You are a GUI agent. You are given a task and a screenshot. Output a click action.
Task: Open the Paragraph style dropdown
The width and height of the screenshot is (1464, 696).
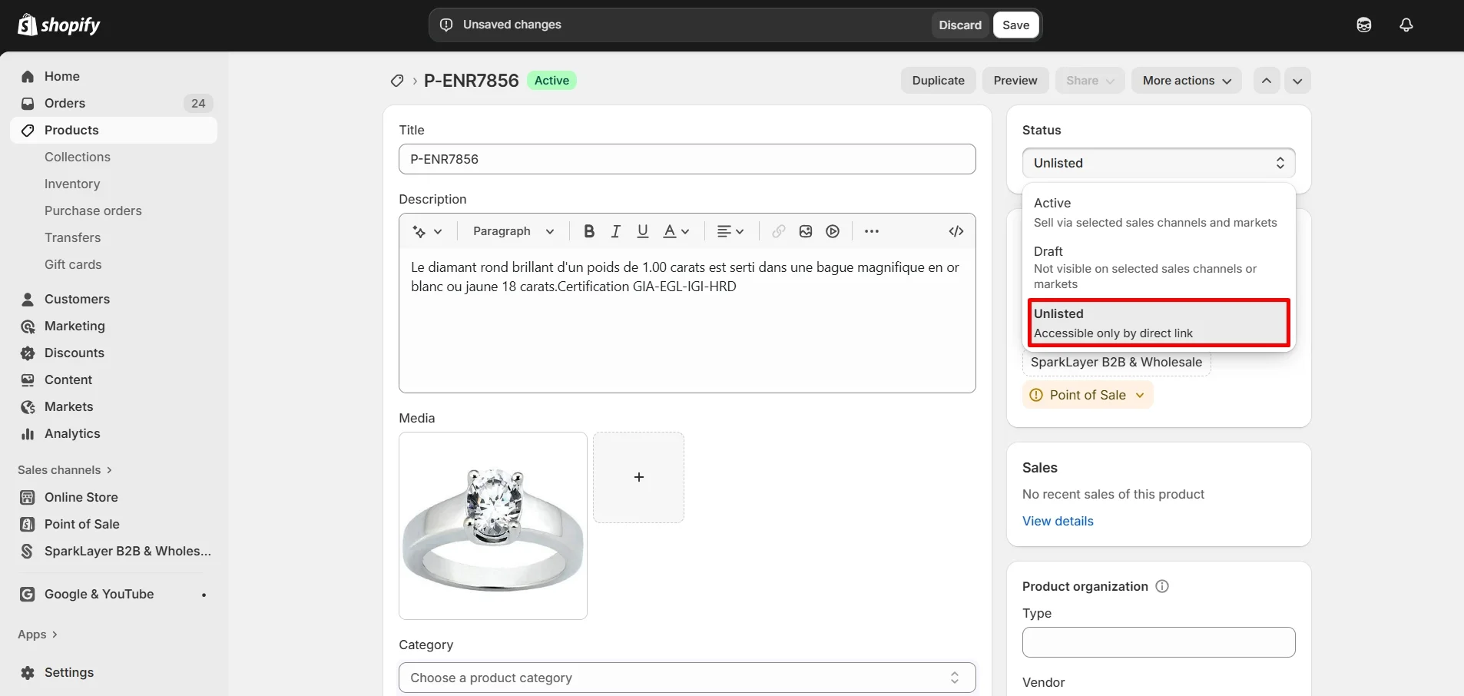(512, 231)
